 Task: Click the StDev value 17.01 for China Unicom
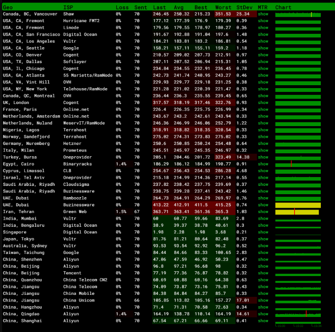pyautogui.click(x=243, y=300)
